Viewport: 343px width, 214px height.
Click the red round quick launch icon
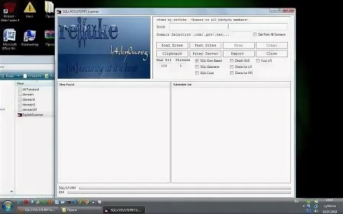(x=26, y=202)
